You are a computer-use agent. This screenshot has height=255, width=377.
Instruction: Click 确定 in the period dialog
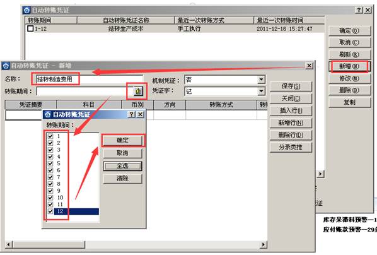click(x=123, y=140)
